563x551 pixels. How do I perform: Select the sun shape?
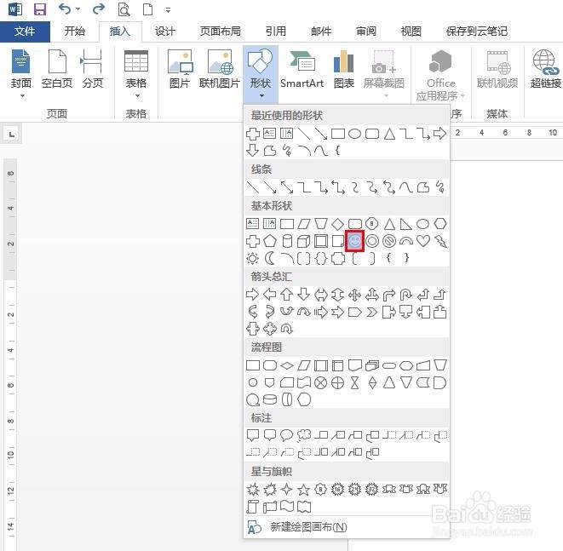(x=252, y=258)
